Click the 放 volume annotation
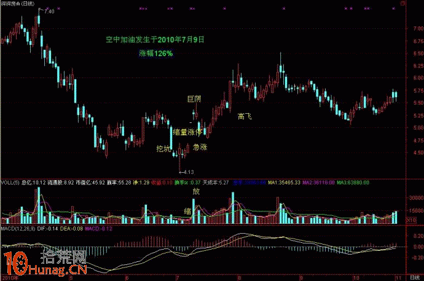The image size is (424, 281). coord(196,191)
